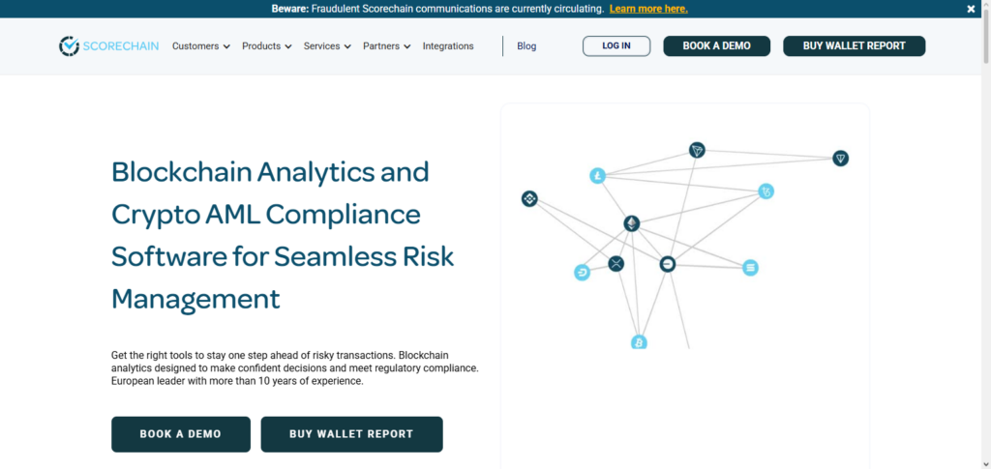Image resolution: width=991 pixels, height=469 pixels.
Task: Click the Binance coin node icon
Action: (529, 199)
